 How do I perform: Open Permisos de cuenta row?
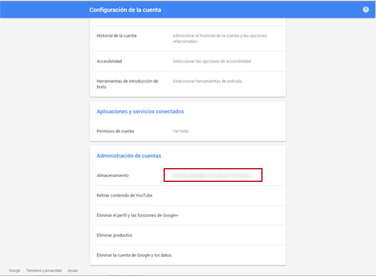[116, 131]
